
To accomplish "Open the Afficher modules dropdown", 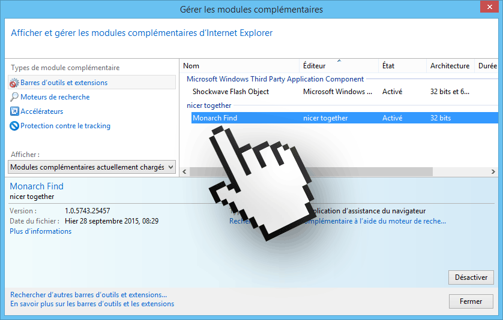I will [92, 167].
